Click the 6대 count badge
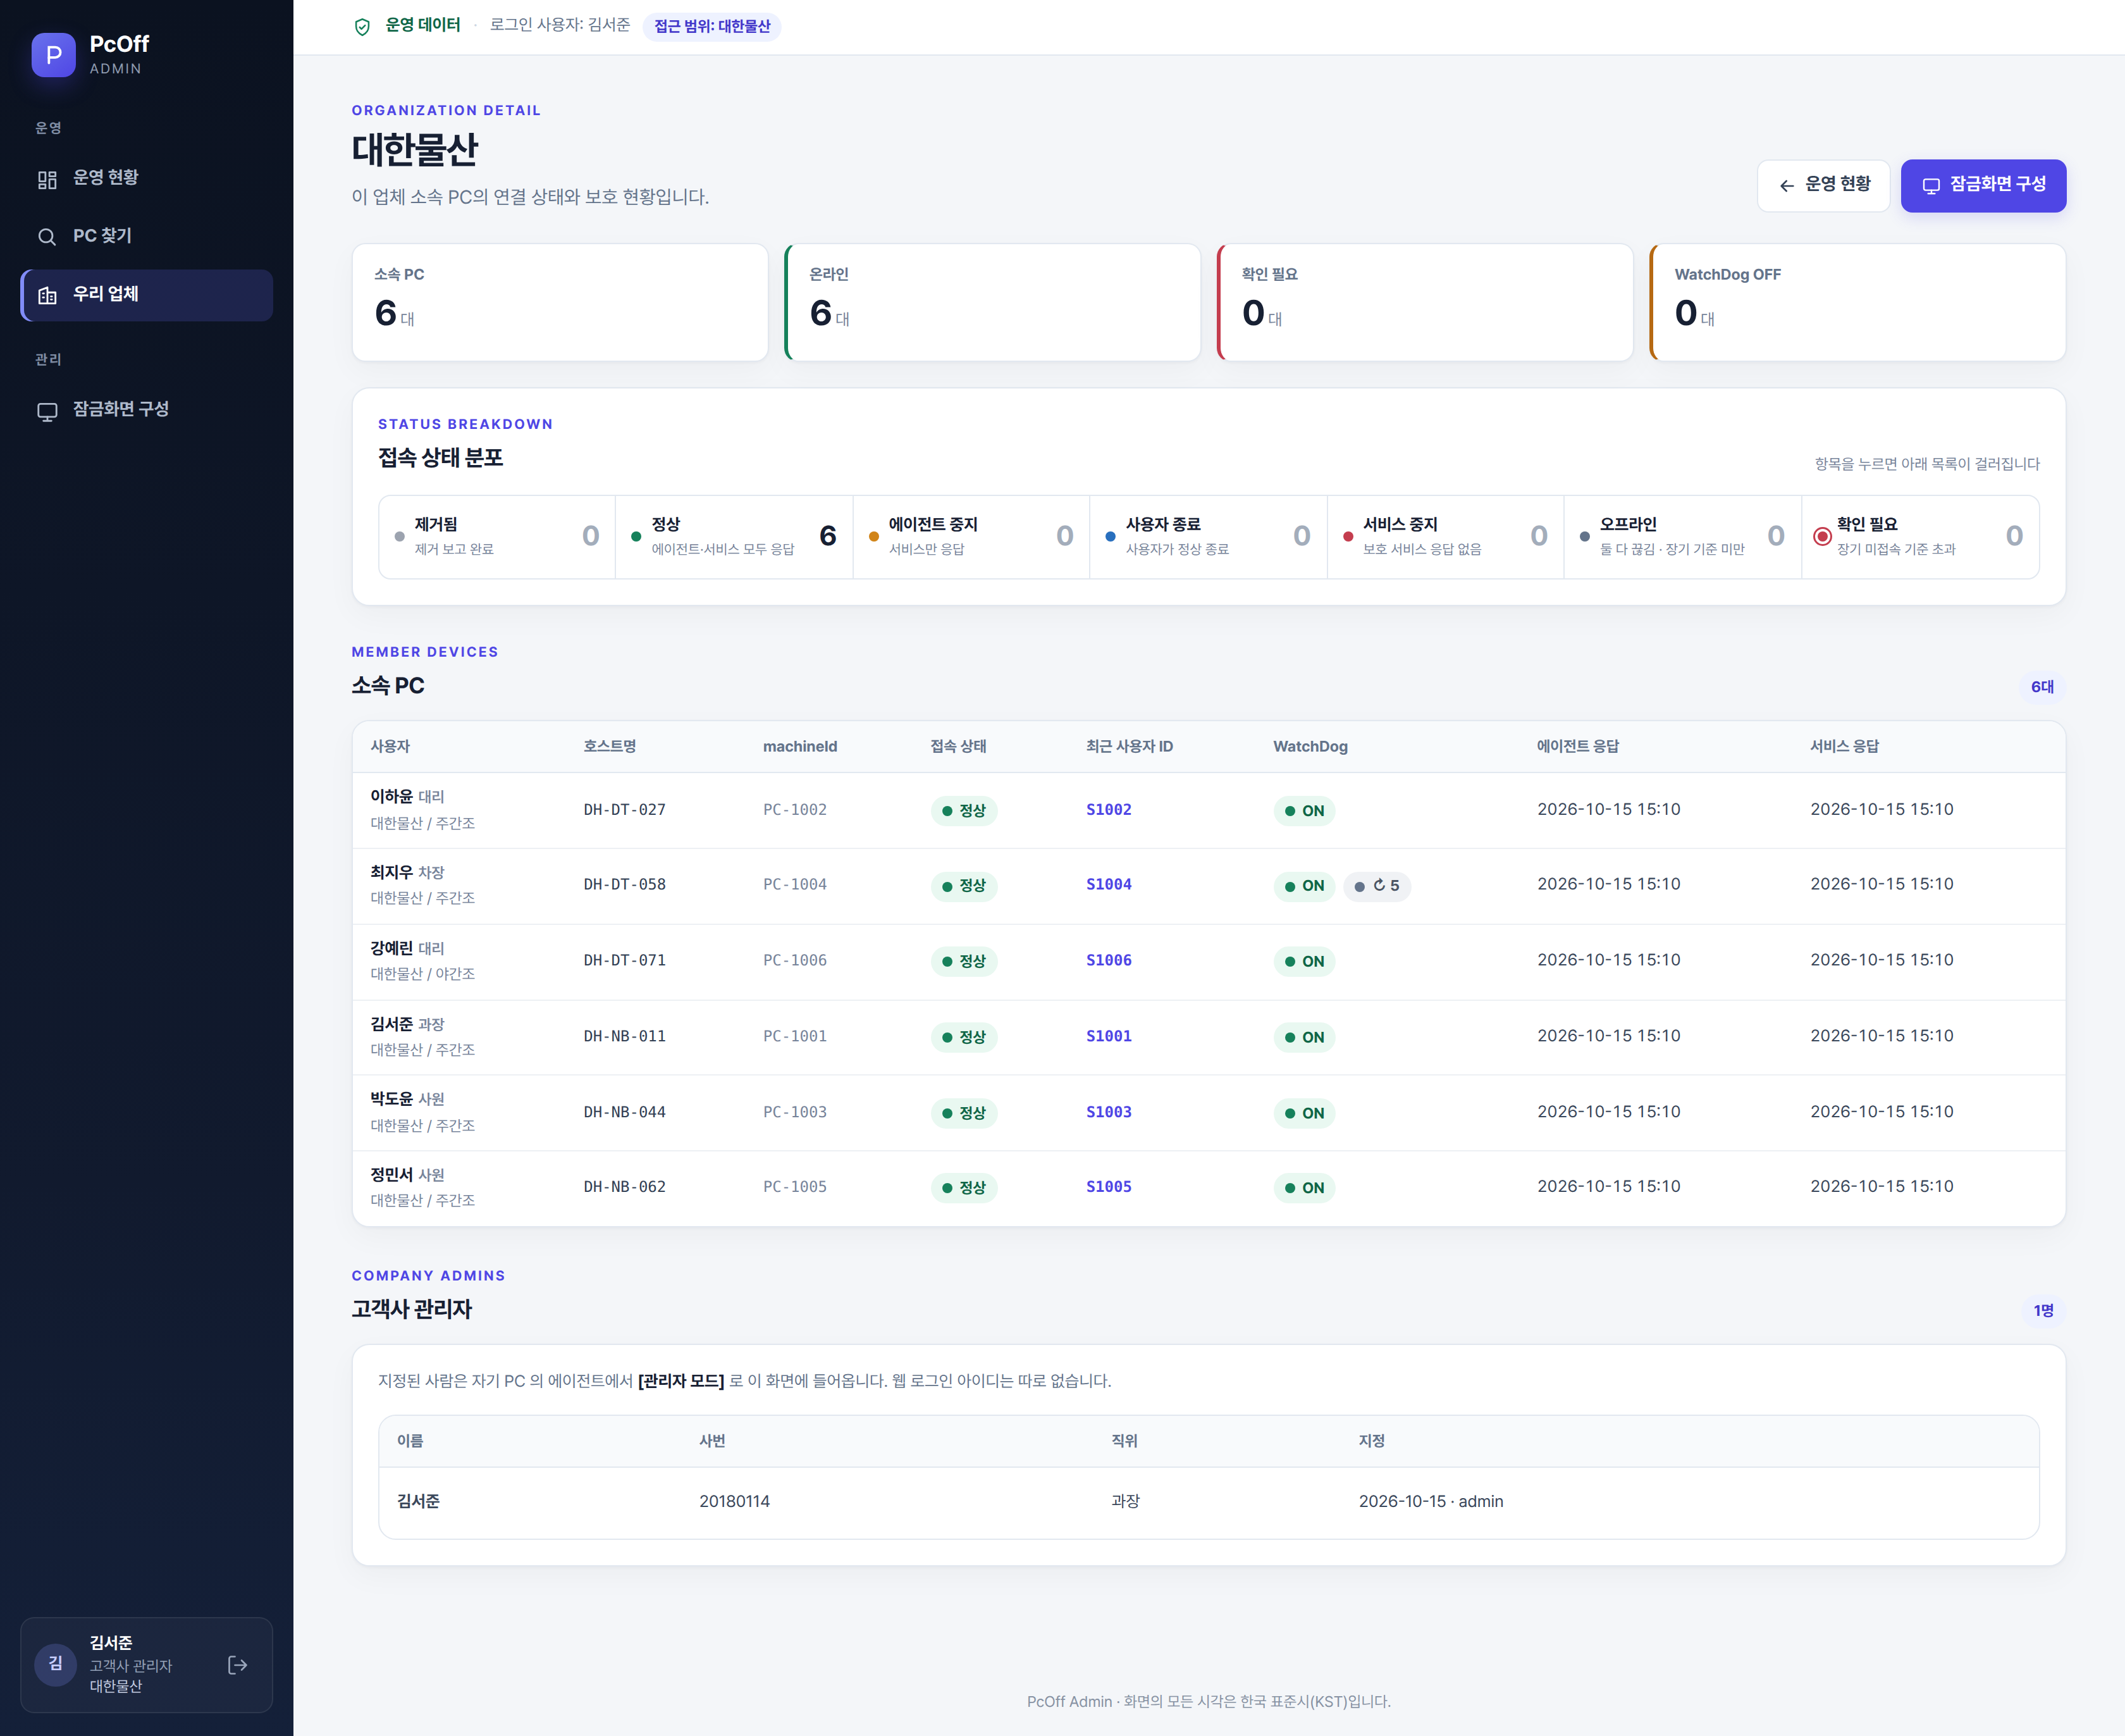 coord(2042,687)
